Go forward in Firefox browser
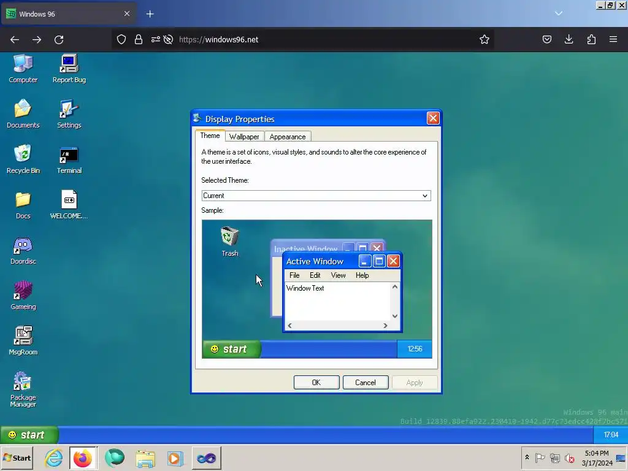Viewport: 628px width, 471px height. pos(37,40)
